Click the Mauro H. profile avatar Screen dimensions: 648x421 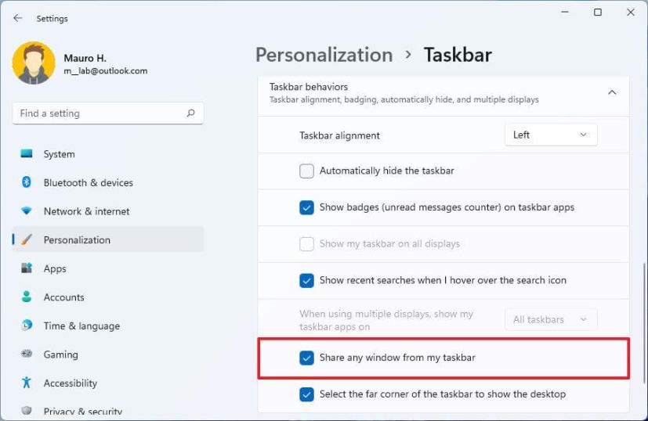coord(34,63)
